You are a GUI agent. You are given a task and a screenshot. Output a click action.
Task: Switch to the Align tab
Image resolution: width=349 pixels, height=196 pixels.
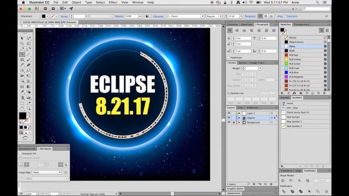coord(298,170)
